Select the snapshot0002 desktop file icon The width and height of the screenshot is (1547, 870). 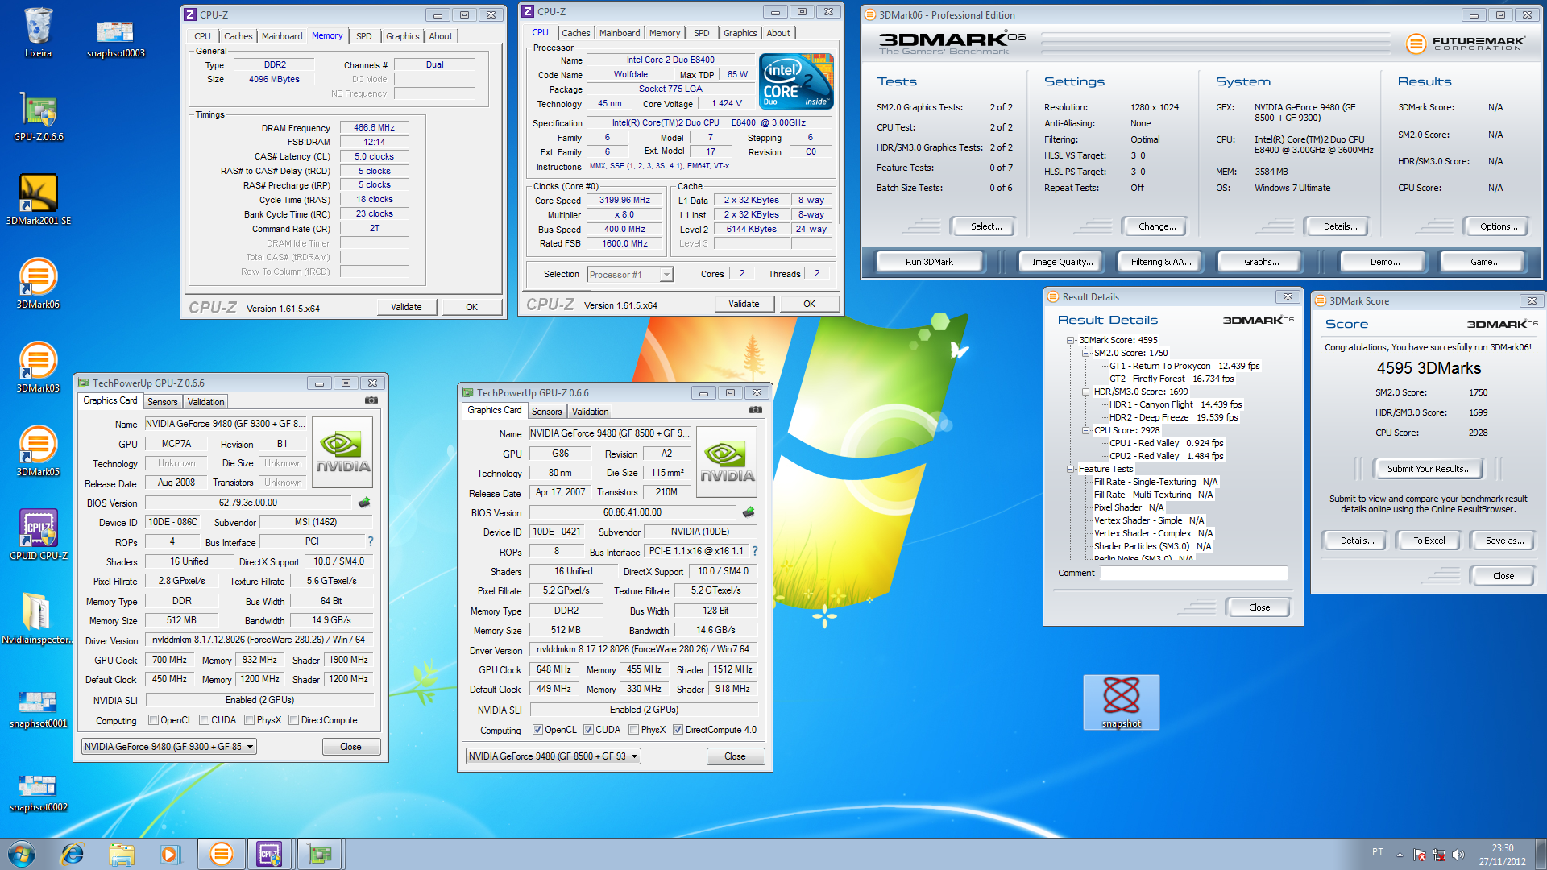coord(38,791)
